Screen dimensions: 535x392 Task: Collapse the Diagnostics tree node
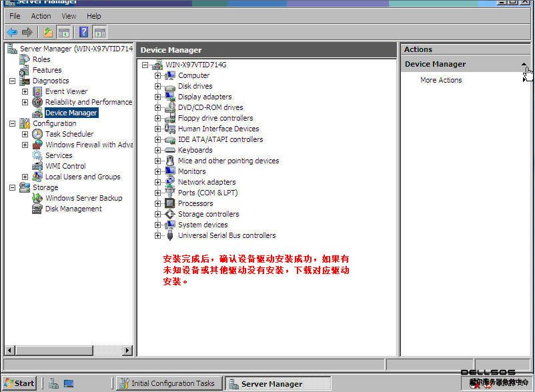coord(12,81)
